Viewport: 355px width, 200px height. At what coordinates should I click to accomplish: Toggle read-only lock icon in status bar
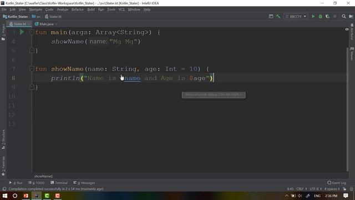[344, 189]
